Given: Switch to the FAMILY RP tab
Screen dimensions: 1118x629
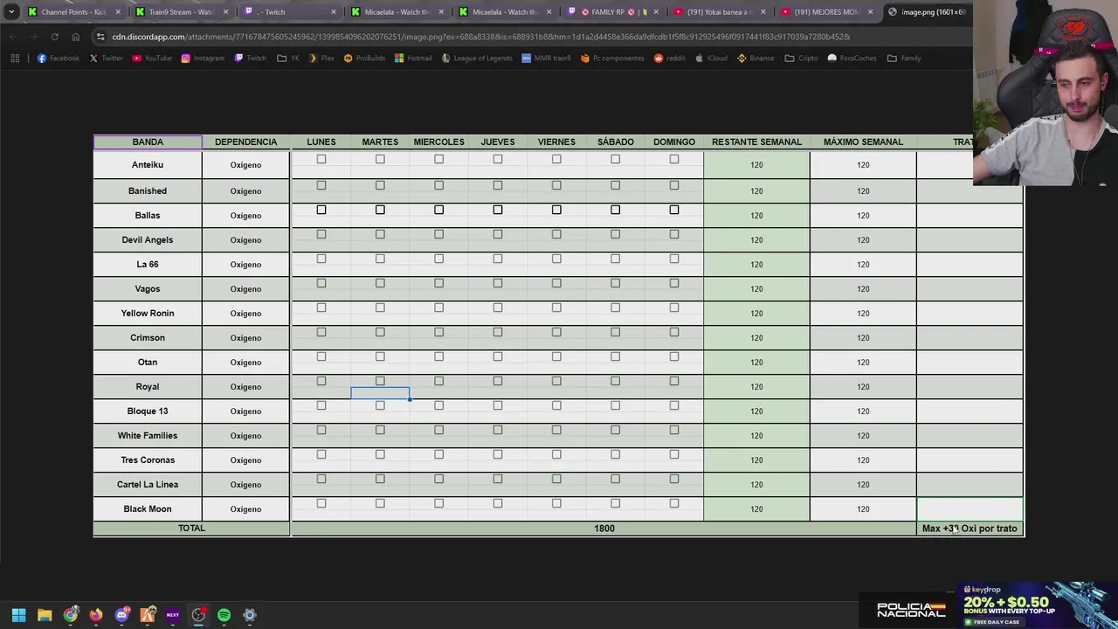Looking at the screenshot, I should pos(611,12).
